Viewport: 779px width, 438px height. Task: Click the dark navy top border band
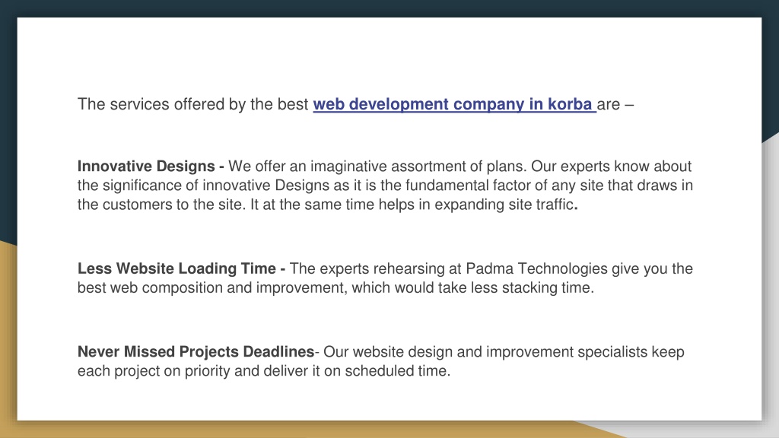(x=389, y=8)
